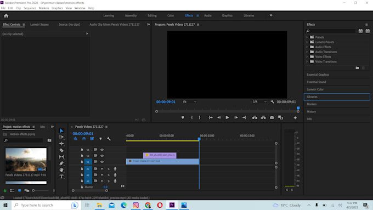Click Comparison View icon

click(280, 117)
